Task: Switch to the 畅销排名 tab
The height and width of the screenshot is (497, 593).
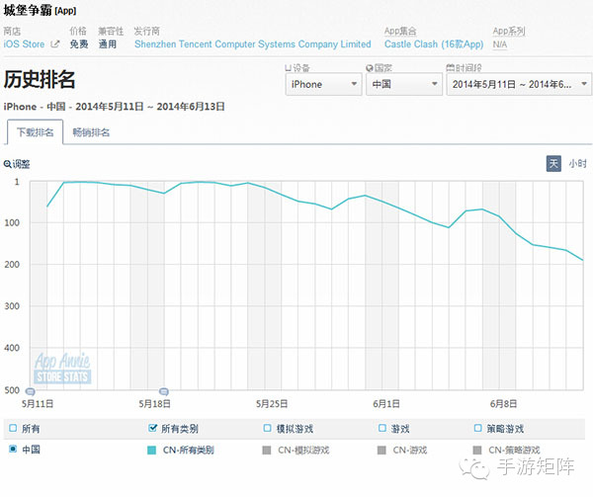Action: tap(91, 132)
